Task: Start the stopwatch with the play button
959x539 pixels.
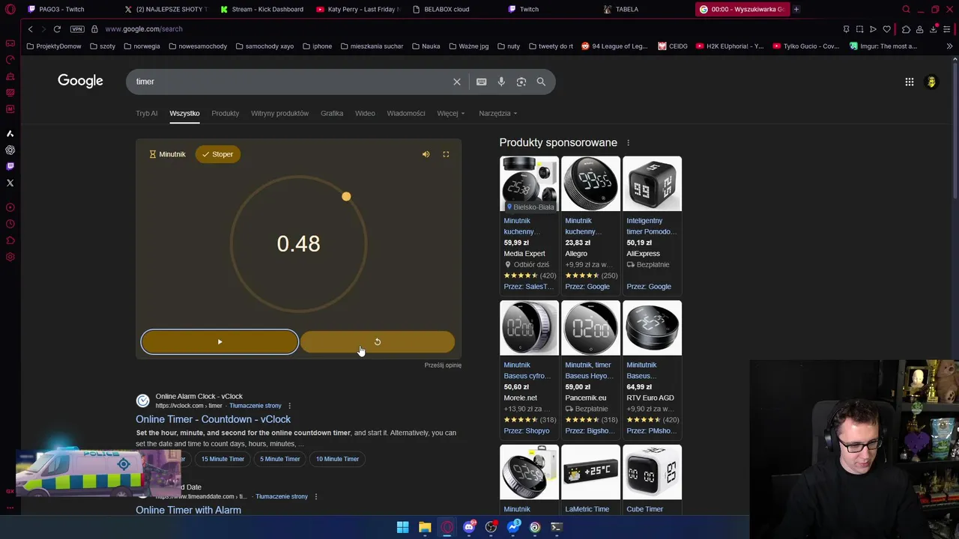Action: click(x=220, y=342)
